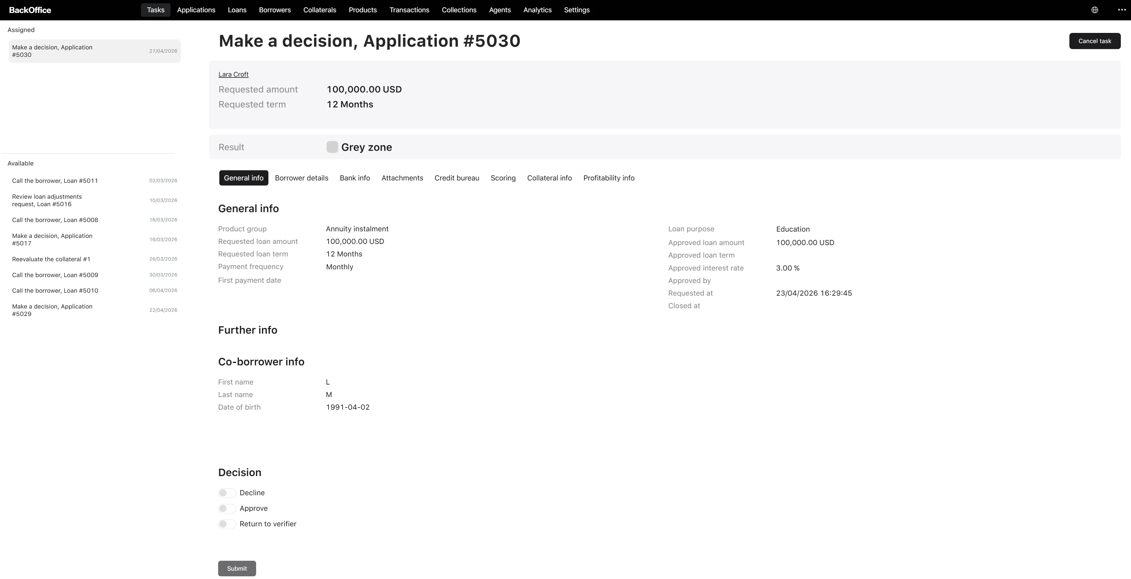Click the Cancel task button
Viewport: 1131px width, 579px height.
pos(1094,41)
